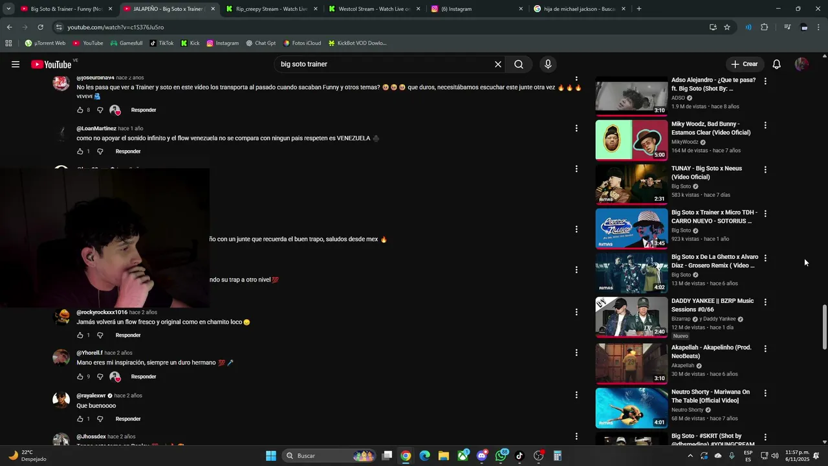The width and height of the screenshot is (828, 466).
Task: Open the menu for the TUNAY video
Action: (x=765, y=170)
